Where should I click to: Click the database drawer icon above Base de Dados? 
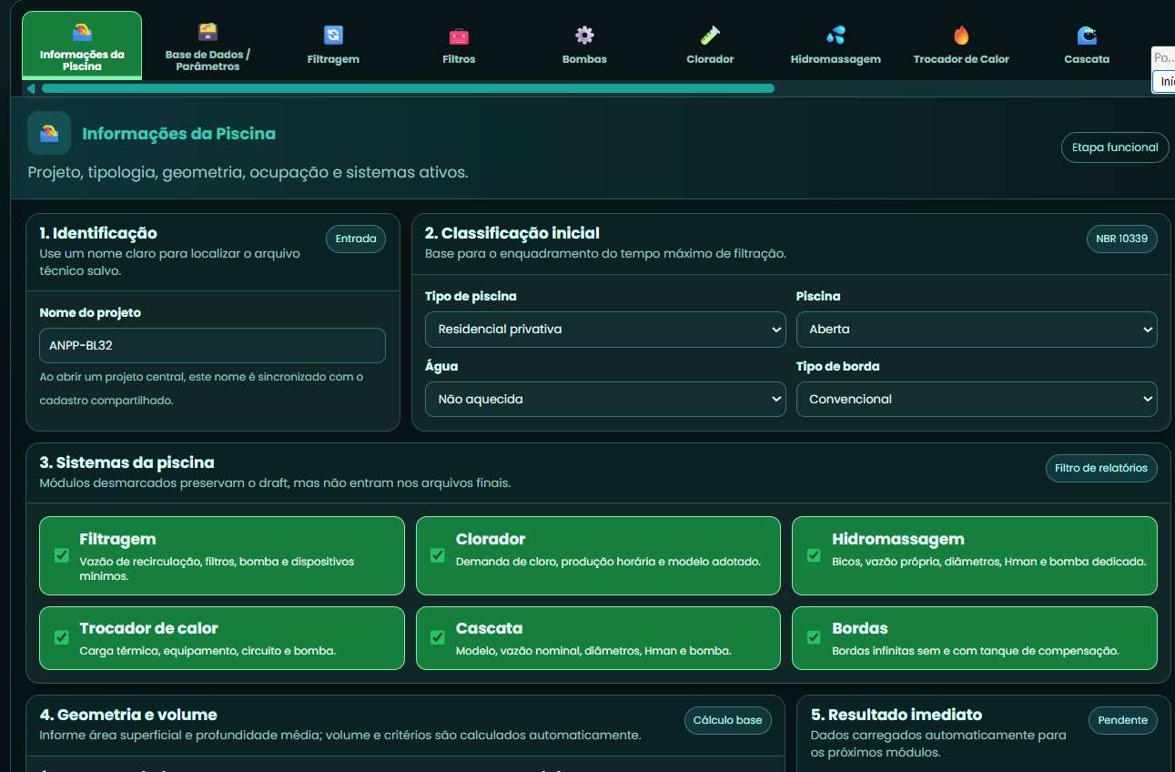pos(208,32)
